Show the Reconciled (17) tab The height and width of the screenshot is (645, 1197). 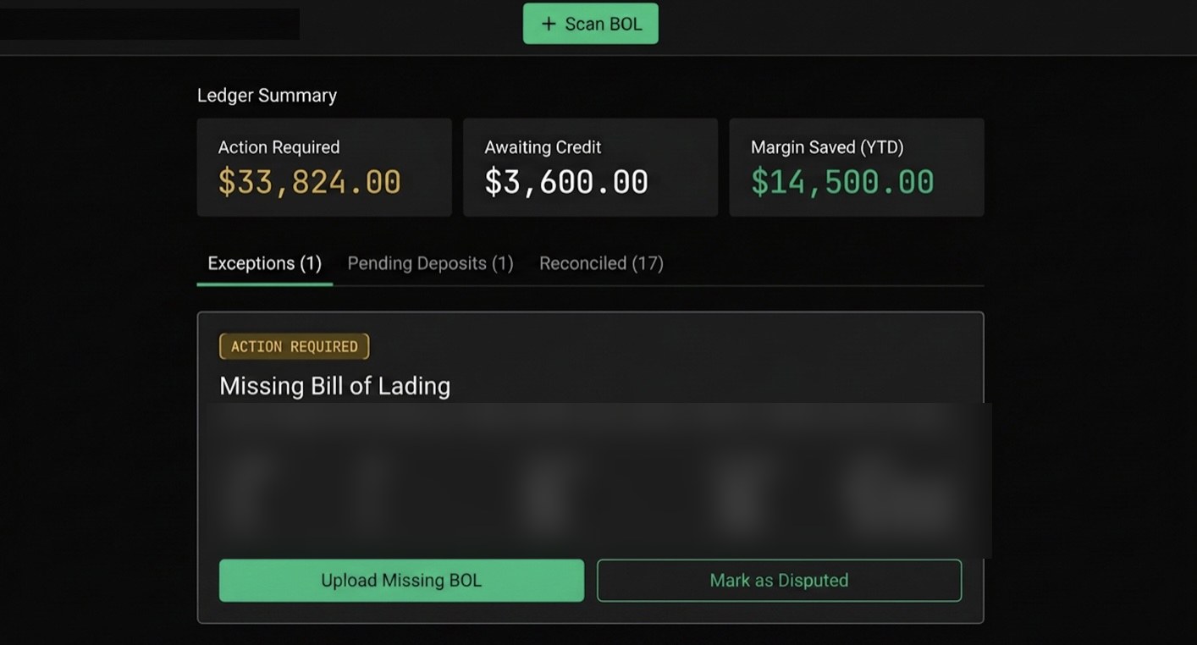[601, 263]
